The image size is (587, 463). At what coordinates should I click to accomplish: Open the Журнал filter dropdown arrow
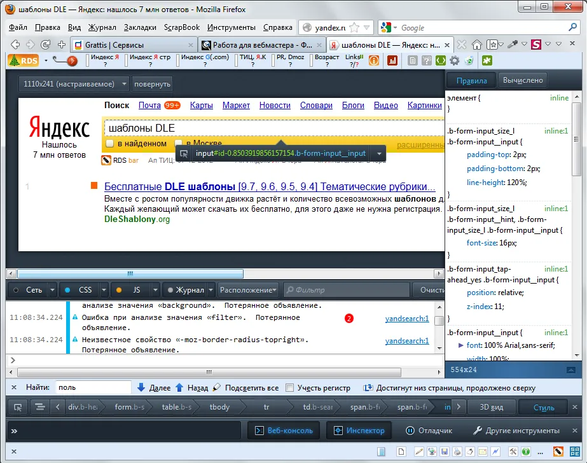[211, 290]
